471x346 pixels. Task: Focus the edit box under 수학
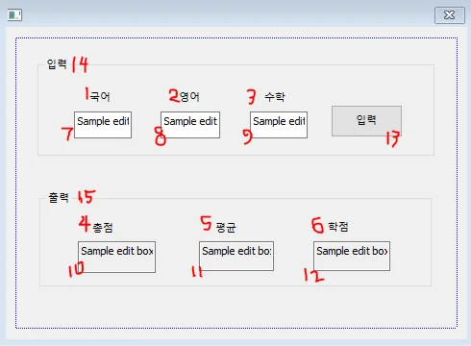click(x=279, y=125)
